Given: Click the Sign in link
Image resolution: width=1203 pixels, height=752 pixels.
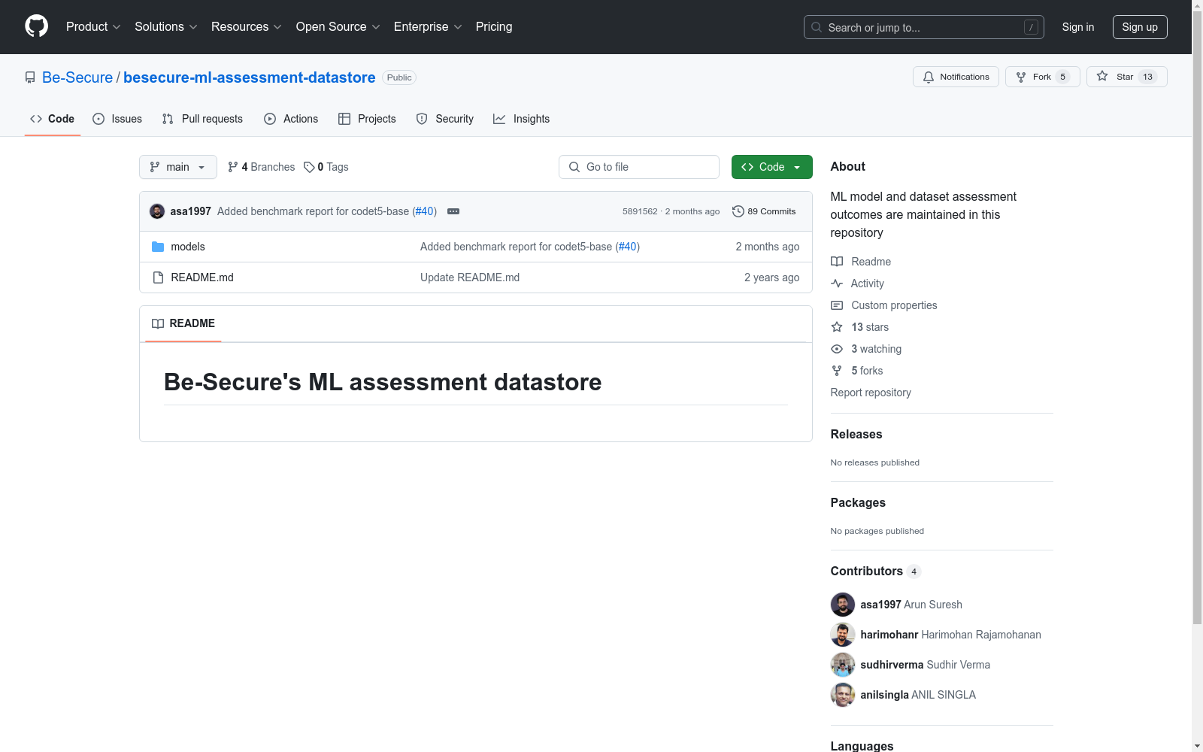Looking at the screenshot, I should coord(1078,27).
